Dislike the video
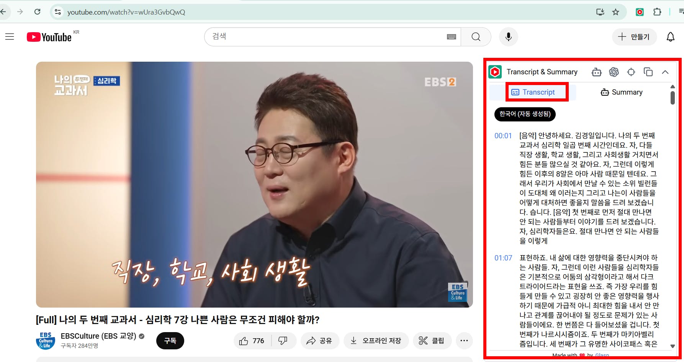This screenshot has height=362, width=684. coord(283,341)
